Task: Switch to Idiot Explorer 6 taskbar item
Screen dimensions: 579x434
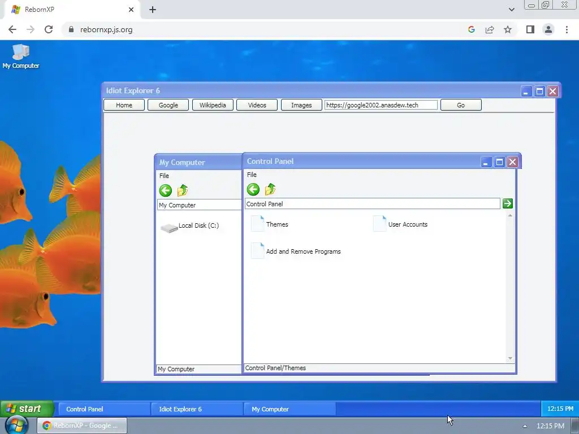Action: 197,409
